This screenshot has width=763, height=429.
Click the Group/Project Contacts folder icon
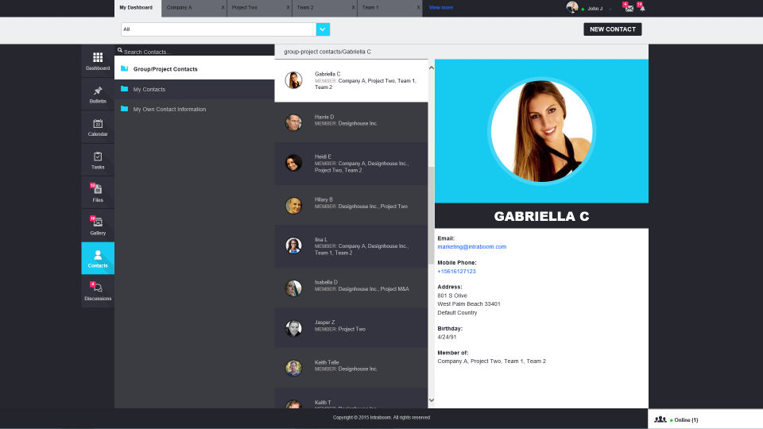[125, 68]
